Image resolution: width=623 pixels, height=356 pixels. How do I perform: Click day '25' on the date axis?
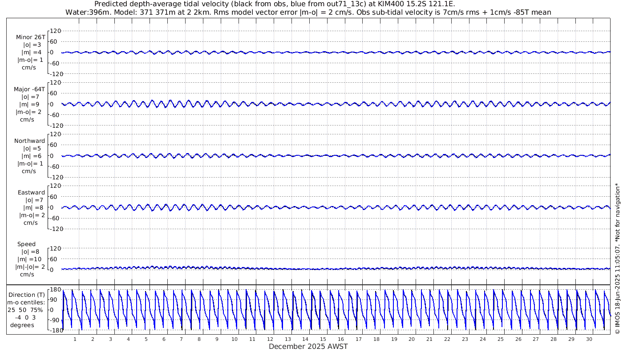click(500, 339)
